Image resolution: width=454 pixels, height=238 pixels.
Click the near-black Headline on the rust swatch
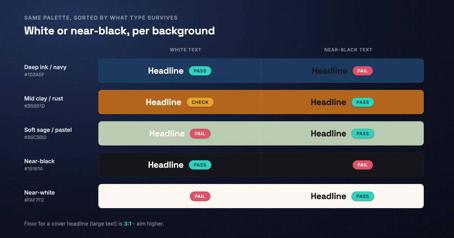(328, 102)
